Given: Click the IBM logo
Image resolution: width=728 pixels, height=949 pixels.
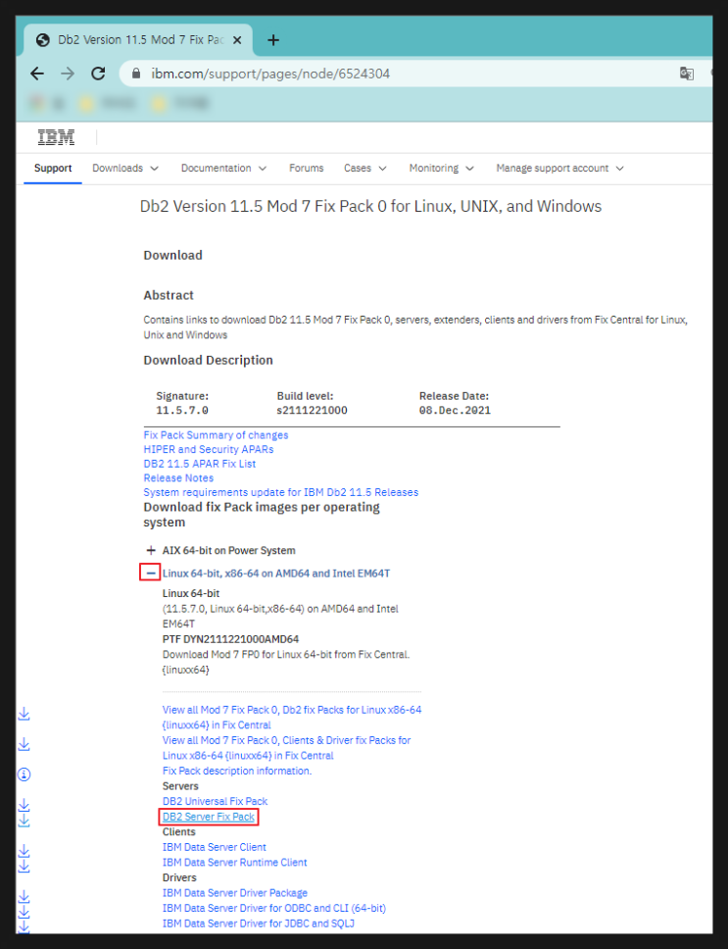Looking at the screenshot, I should click(x=56, y=137).
